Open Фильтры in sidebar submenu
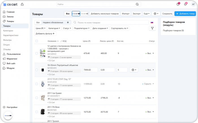This screenshot has width=198, height=123. [7, 40]
